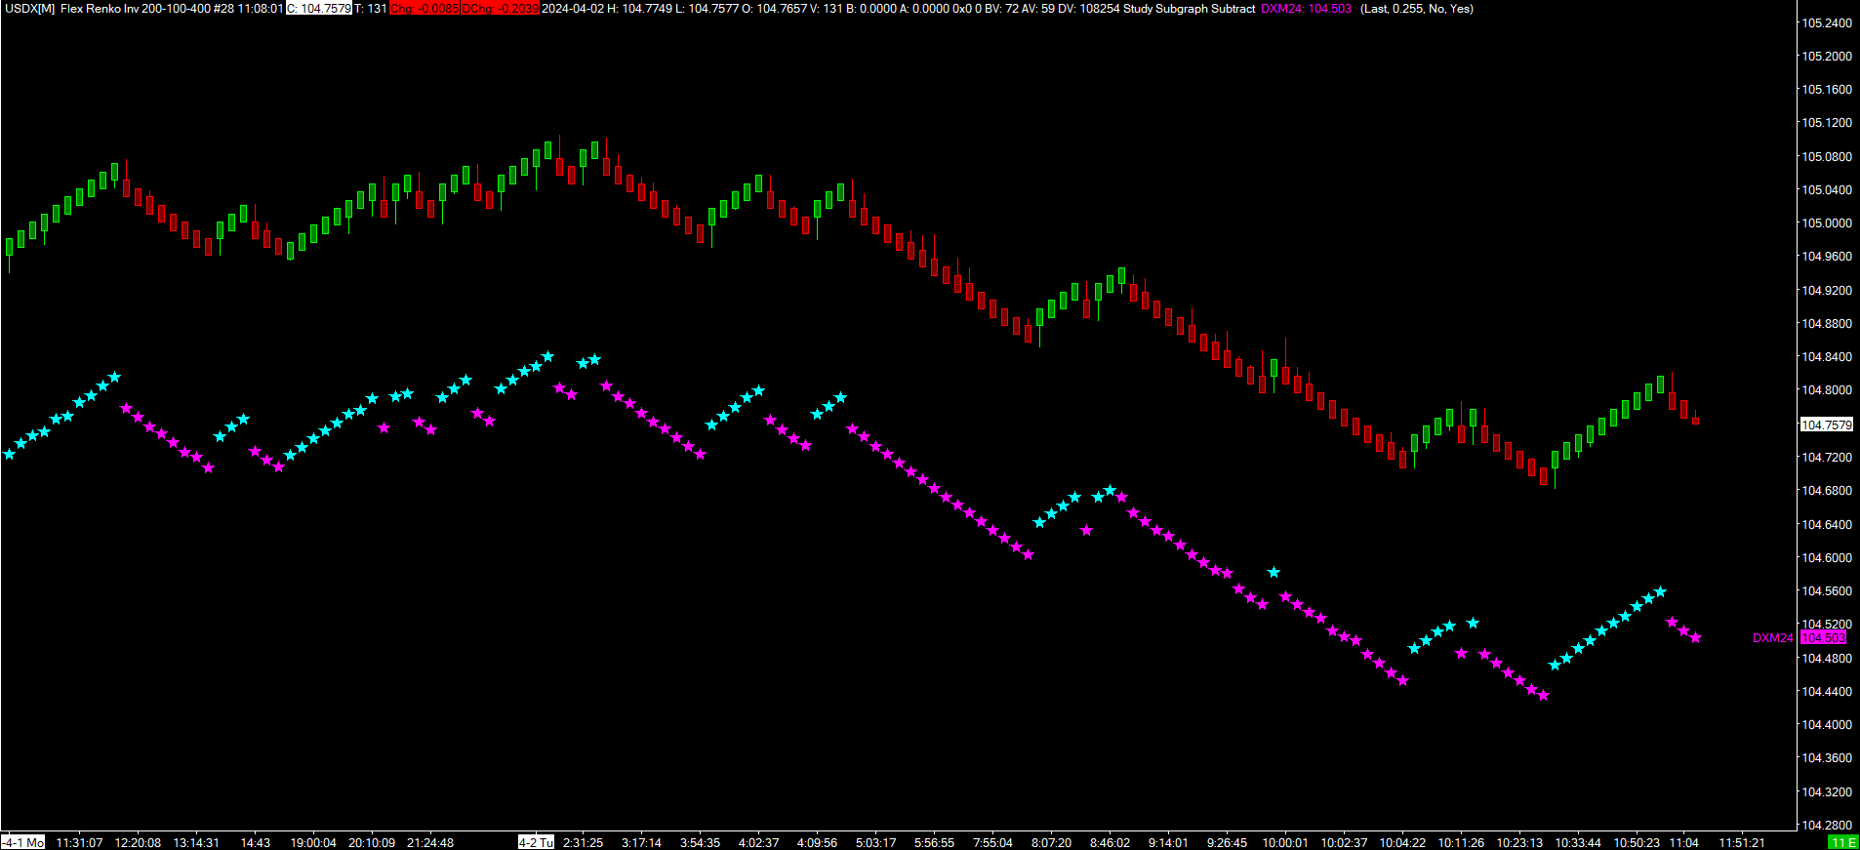This screenshot has width=1860, height=850.
Task: Click the 8:46:02 time axis label
Action: 1110,842
